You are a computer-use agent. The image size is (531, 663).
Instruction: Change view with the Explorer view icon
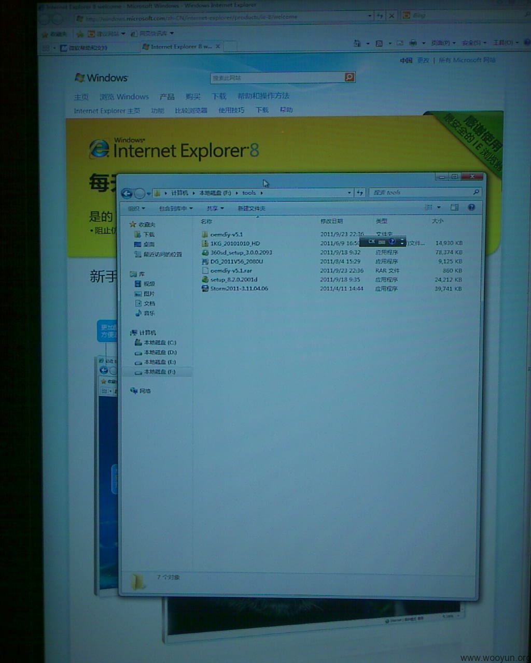pos(428,207)
